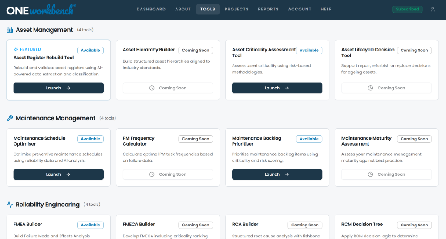Click Available badge on Maintenance Backlog Prioritiser
Viewport: 446px width, 239px height.
click(309, 139)
